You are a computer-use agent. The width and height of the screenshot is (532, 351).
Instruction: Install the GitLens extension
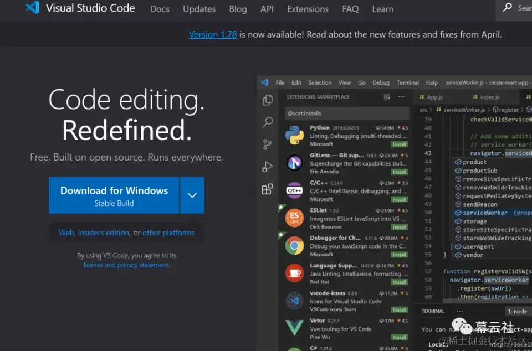(400, 172)
